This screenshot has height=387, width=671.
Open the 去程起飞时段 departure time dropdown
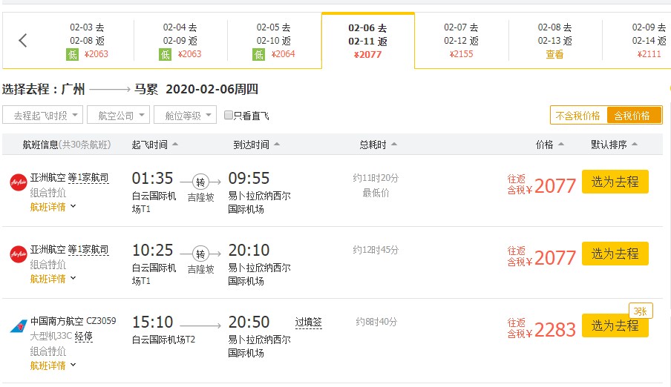click(42, 115)
